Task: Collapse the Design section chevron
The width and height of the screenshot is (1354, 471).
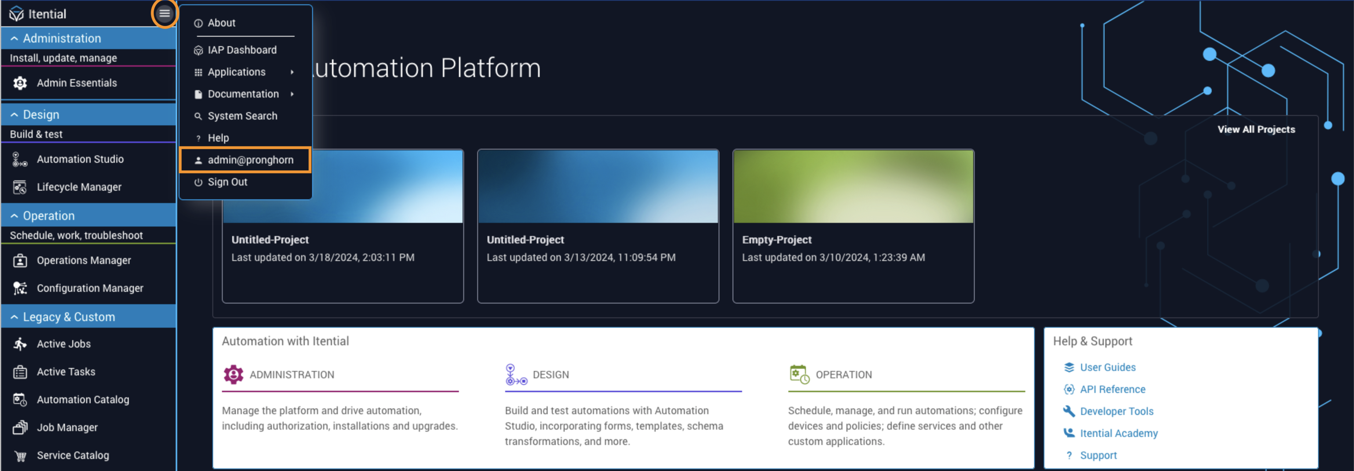Action: point(14,114)
